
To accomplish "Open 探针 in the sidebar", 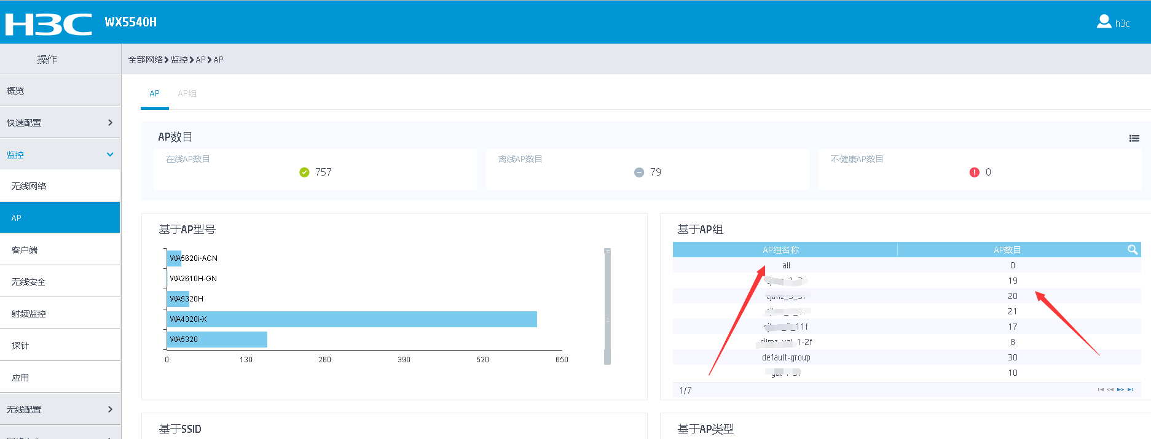I will click(x=60, y=345).
